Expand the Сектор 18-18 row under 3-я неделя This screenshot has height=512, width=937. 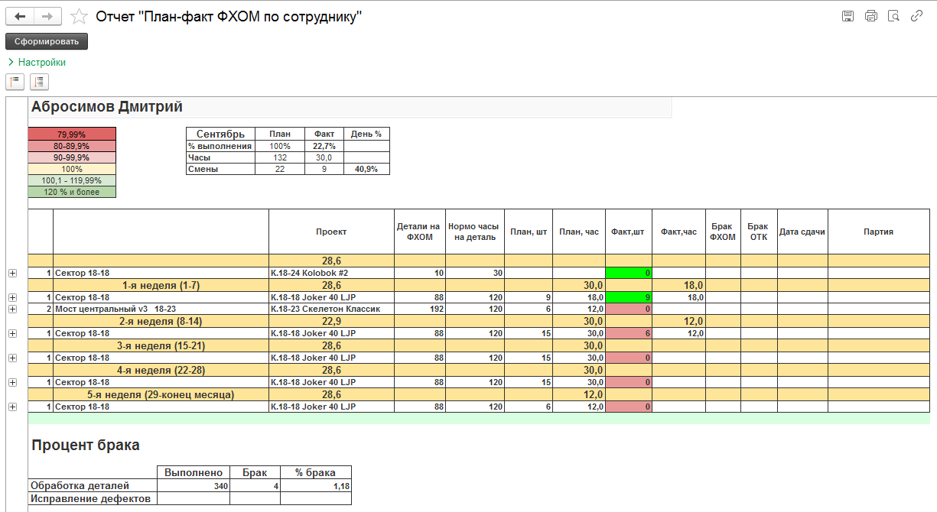[x=12, y=358]
